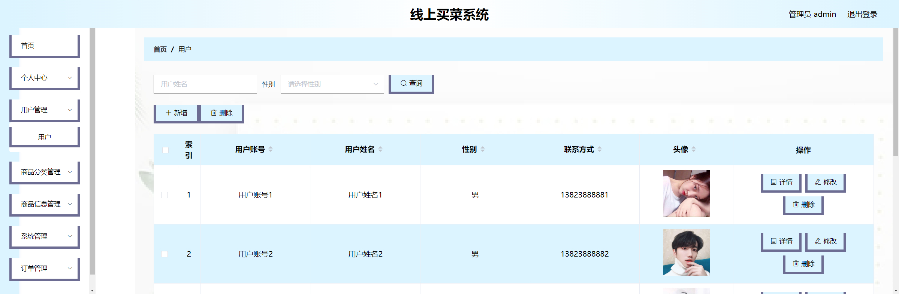This screenshot has width=899, height=294.
Task: Click the 线上买菜系统 title
Action: (x=449, y=15)
